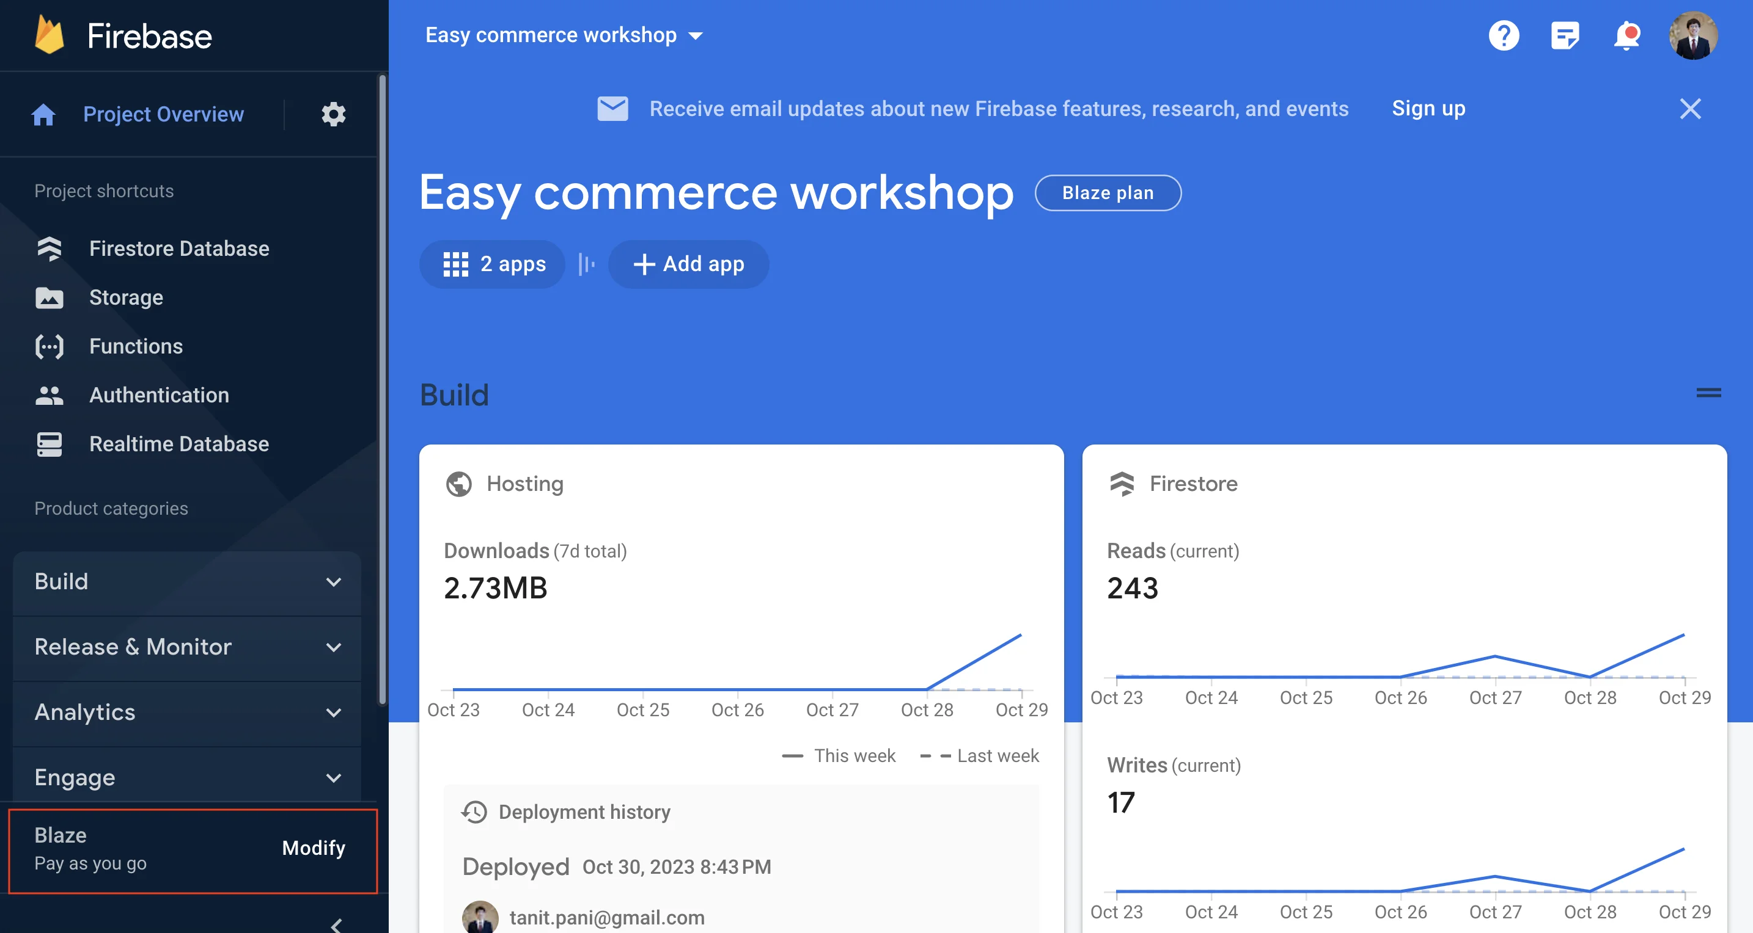Open Realtime Database shortcut
Screen dimensions: 1753x933
tap(179, 444)
